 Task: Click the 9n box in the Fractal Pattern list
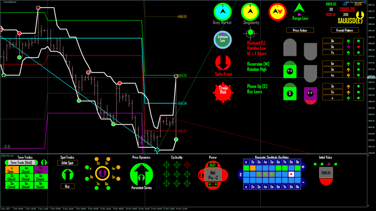(332, 41)
